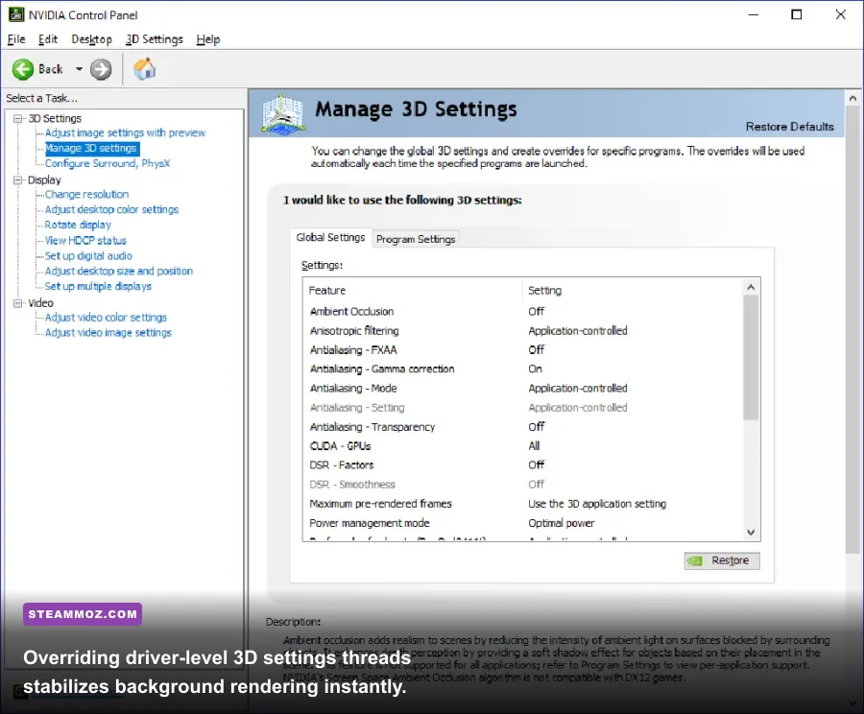
Task: Click settings list scroll down arrow
Action: click(x=751, y=533)
